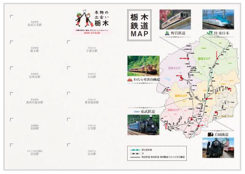Open the 野岩鉄道 train photo
245x174 pixels.
pos(175,19)
